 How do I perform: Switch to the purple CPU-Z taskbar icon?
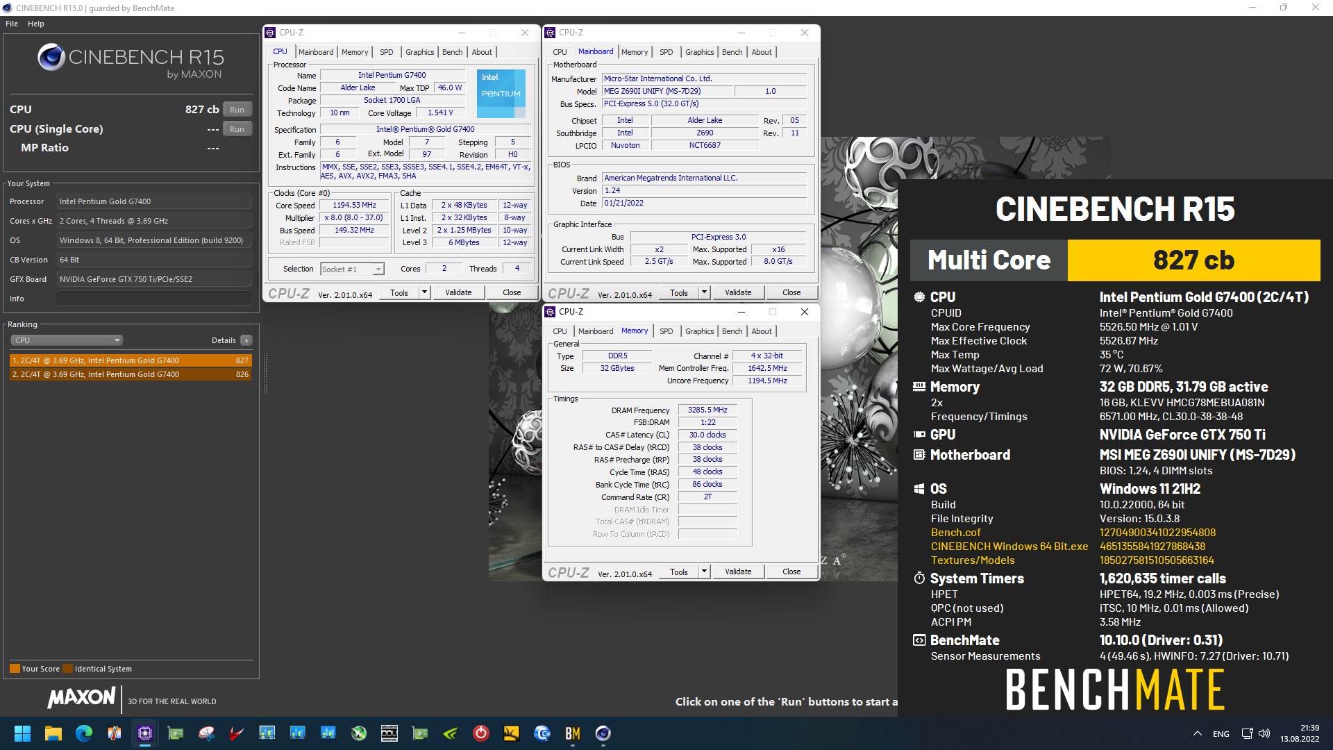click(x=145, y=733)
